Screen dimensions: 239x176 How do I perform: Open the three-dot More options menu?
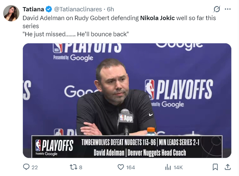(227, 9)
